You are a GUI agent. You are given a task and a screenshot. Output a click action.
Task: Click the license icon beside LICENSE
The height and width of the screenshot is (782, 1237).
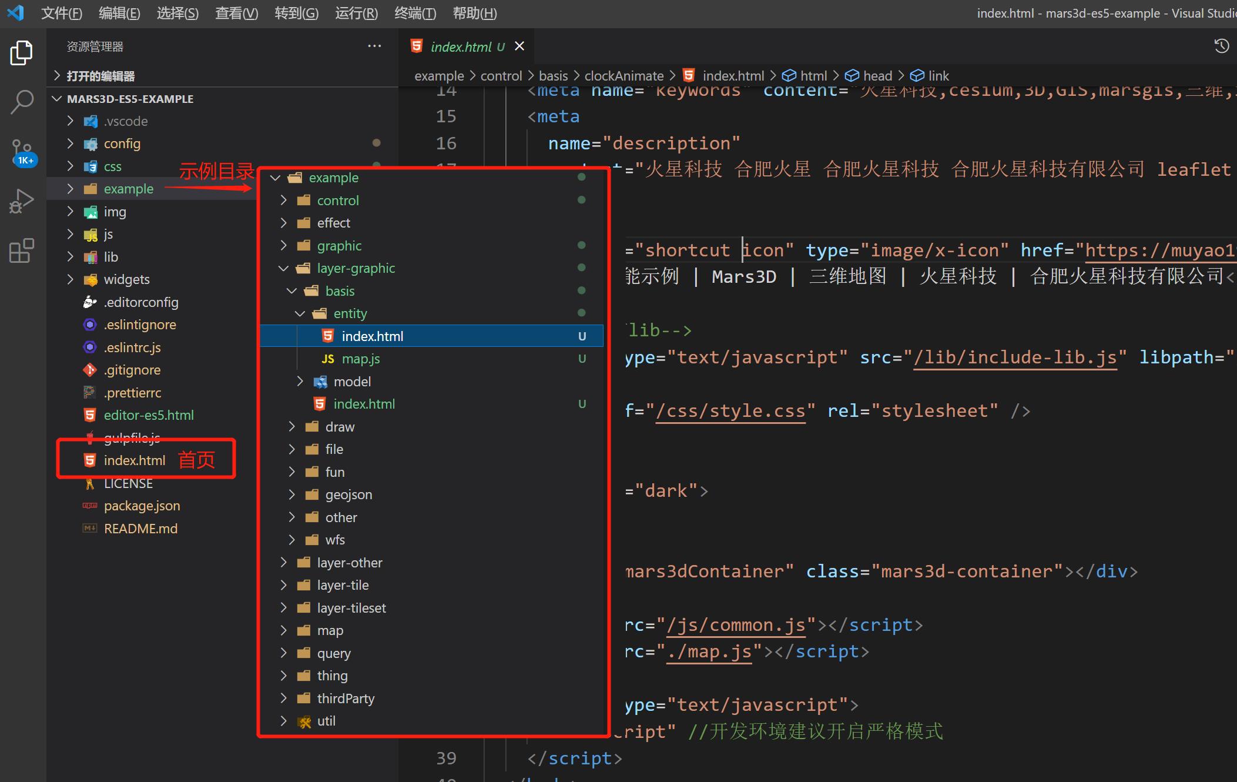tap(90, 483)
